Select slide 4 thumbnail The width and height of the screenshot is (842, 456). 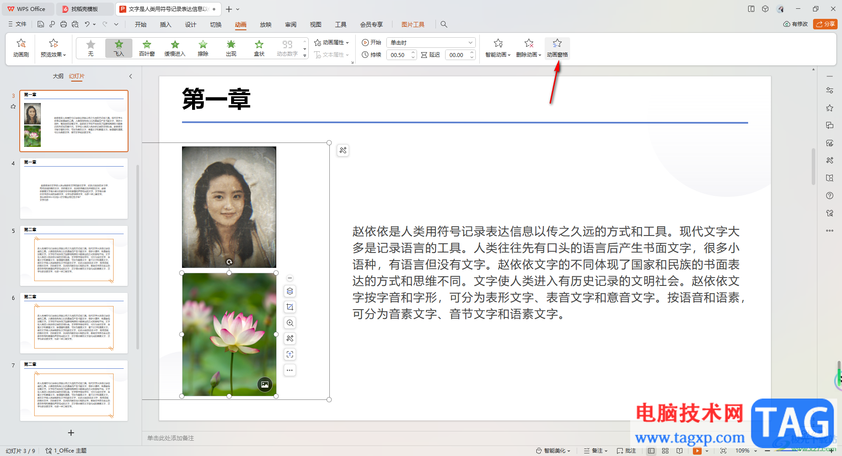[74, 189]
